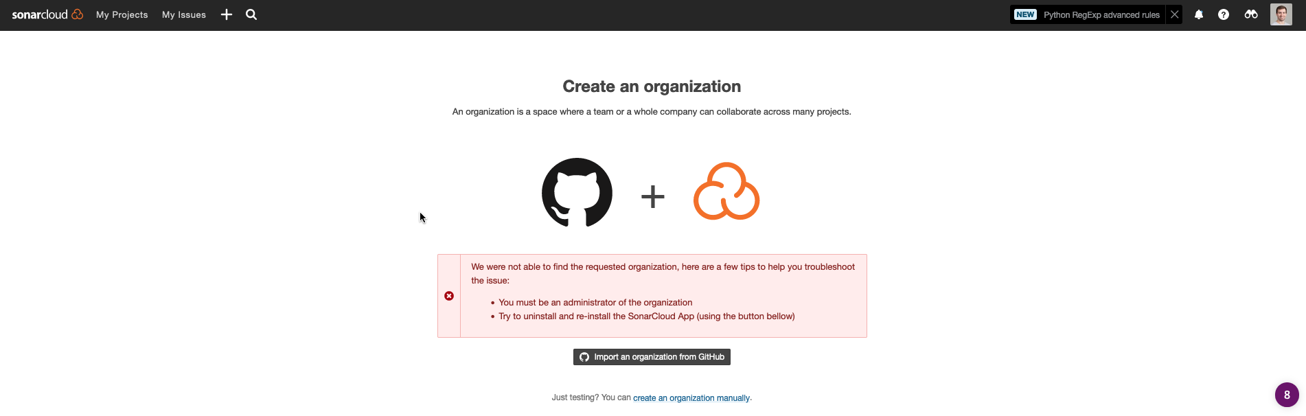Dismiss the NEW announcement banner
The width and height of the screenshot is (1306, 416).
pyautogui.click(x=1175, y=14)
